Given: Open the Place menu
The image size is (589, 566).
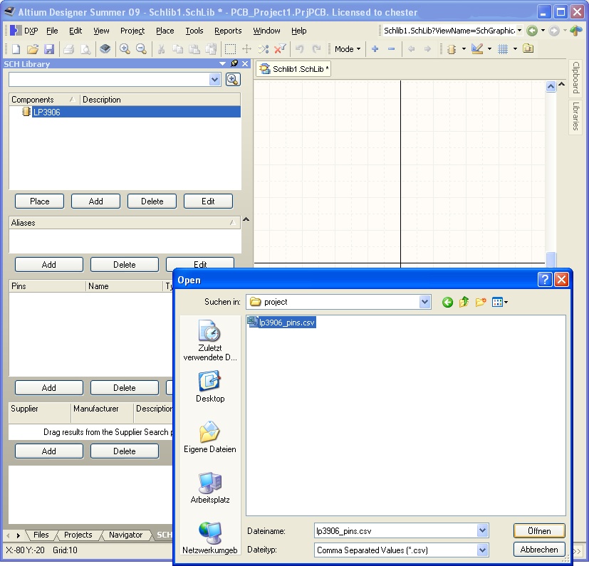Looking at the screenshot, I should point(165,31).
